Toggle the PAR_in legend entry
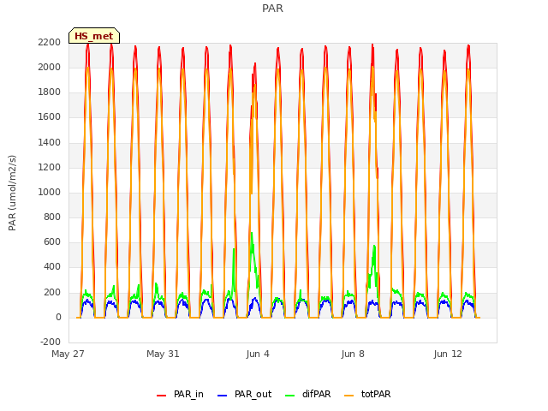 coord(180,394)
